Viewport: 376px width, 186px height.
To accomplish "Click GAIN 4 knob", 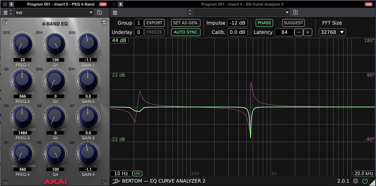I will click(x=88, y=153).
